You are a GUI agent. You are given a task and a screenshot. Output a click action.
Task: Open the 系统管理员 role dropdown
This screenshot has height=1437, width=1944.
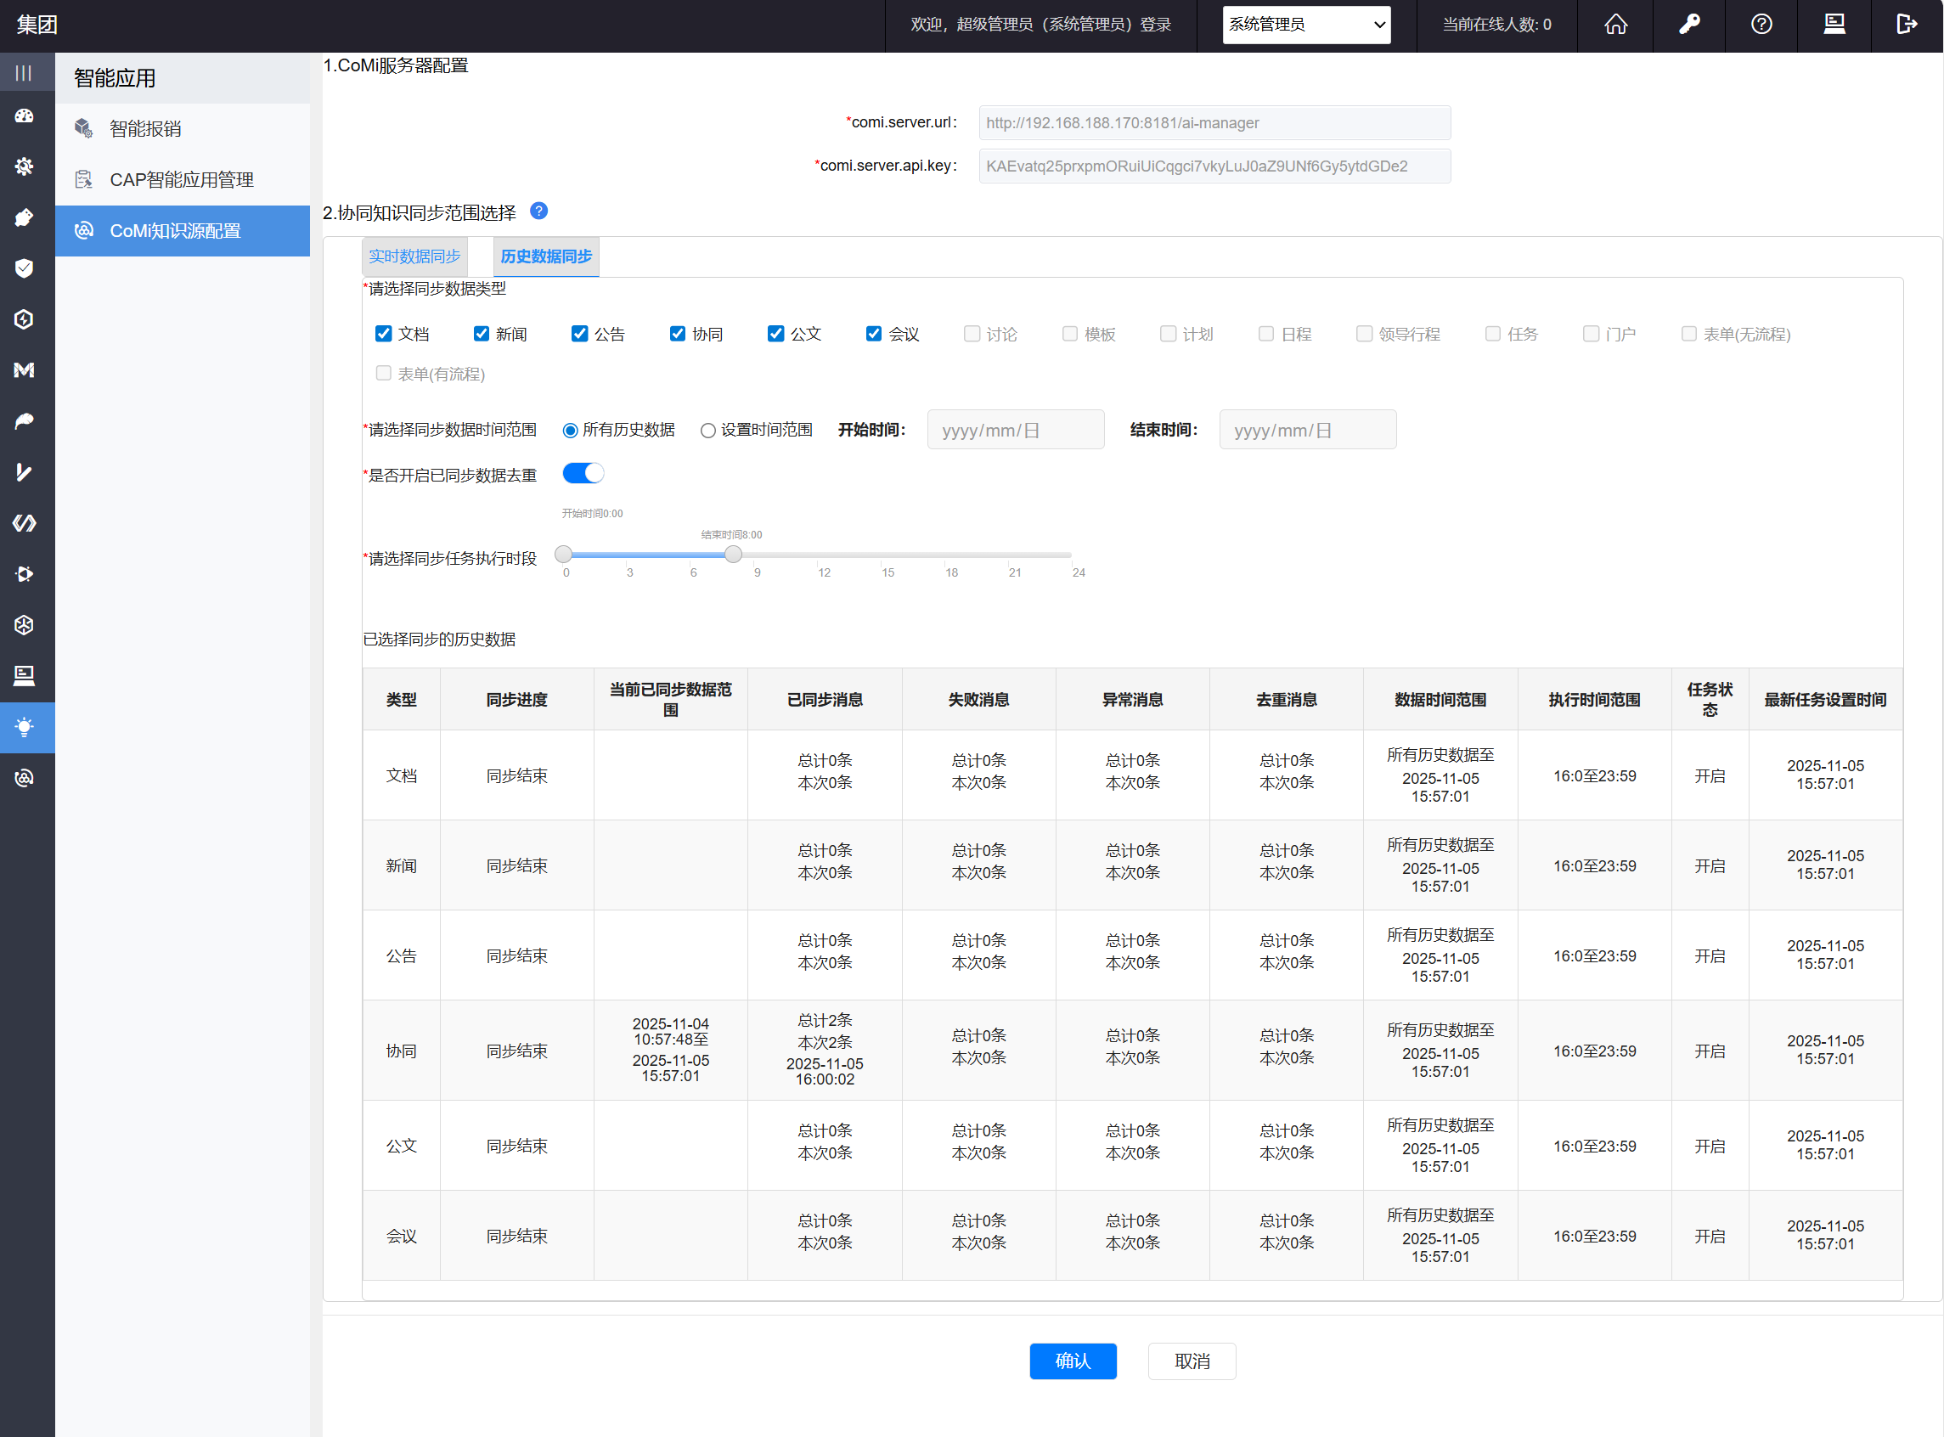click(x=1305, y=25)
